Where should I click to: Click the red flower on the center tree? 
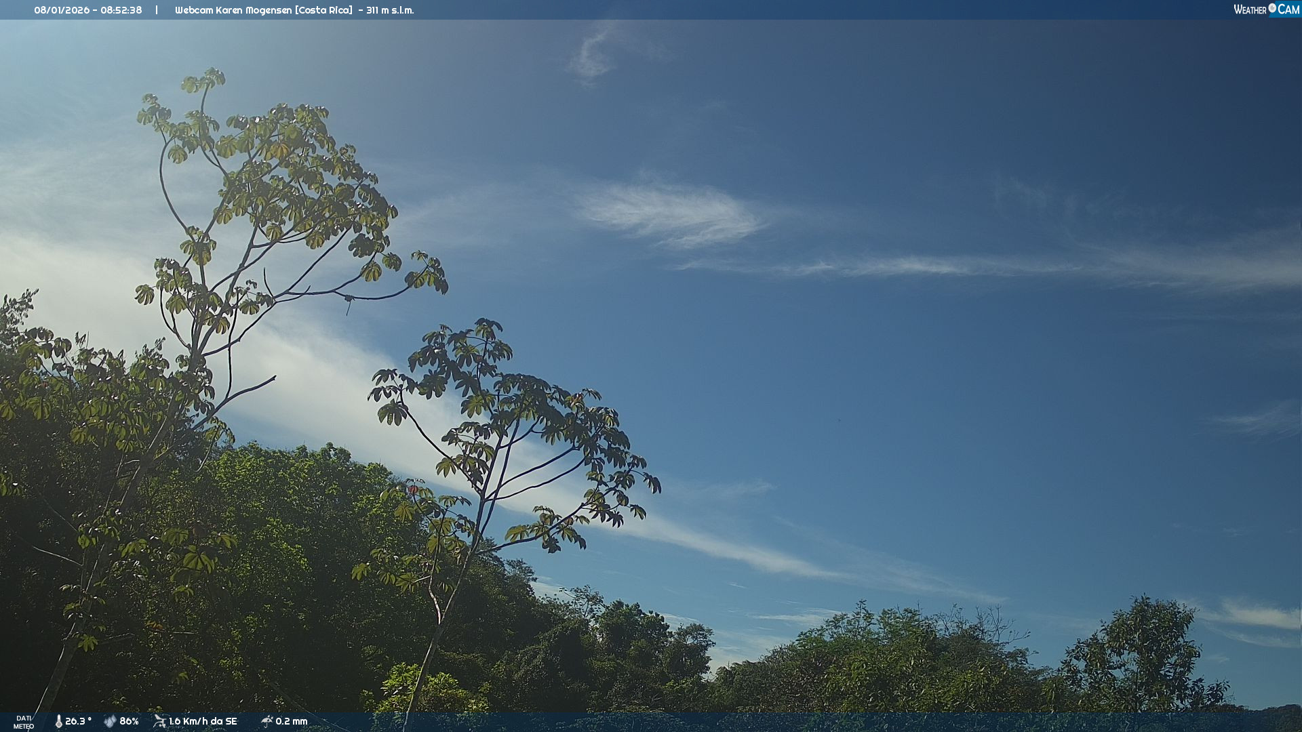pyautogui.click(x=412, y=489)
